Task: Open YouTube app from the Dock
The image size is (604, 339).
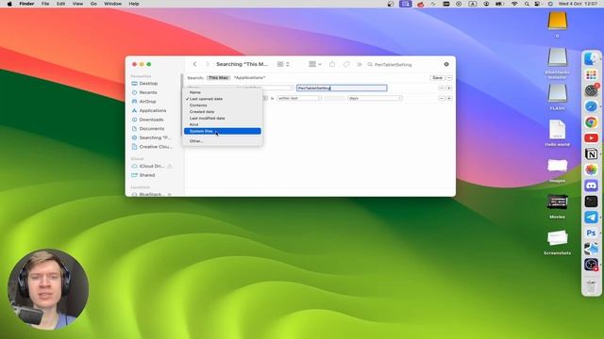Action: 591,138
